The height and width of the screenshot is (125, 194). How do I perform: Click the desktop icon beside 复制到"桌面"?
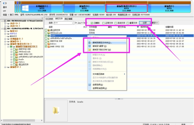[x=90, y=46]
